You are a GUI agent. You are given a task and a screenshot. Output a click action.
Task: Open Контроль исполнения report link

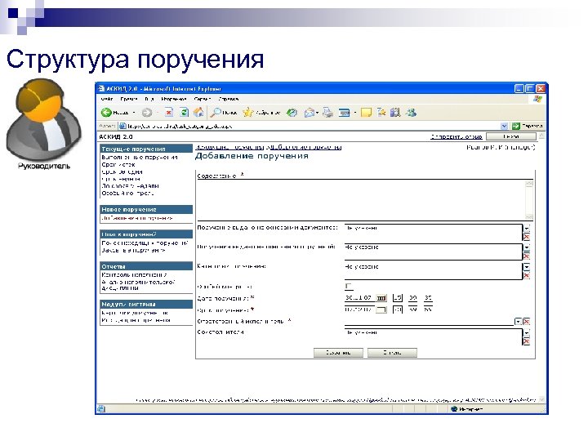134,275
